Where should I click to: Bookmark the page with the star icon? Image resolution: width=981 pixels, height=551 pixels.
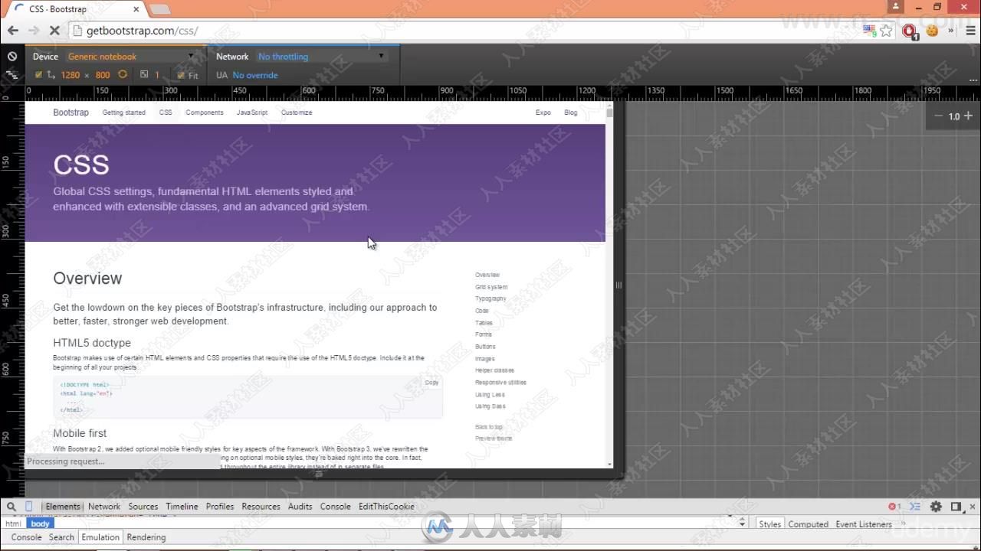click(887, 31)
